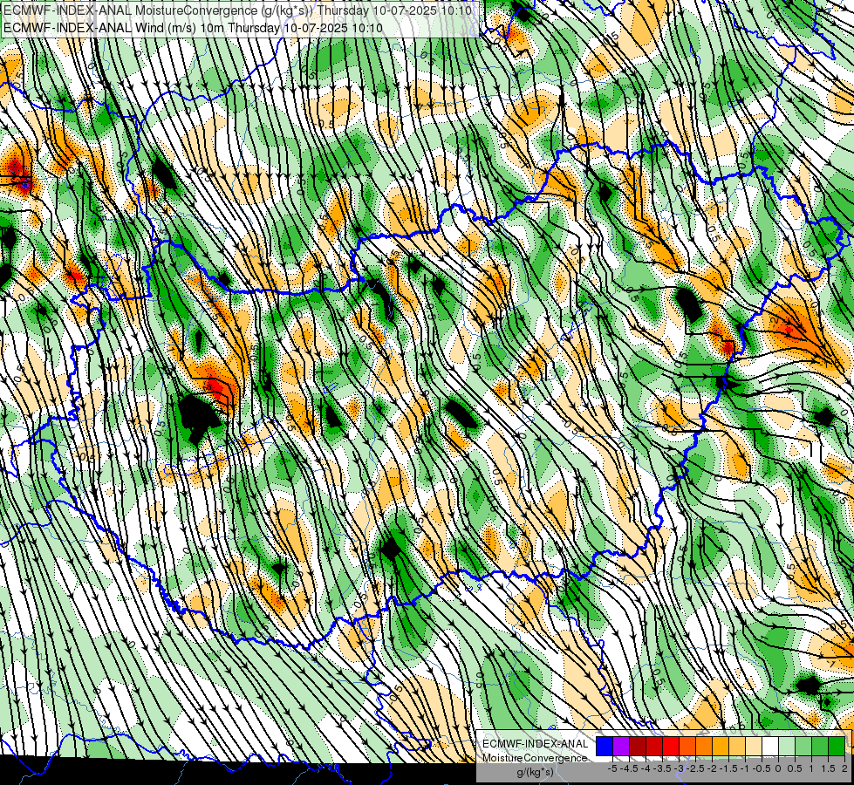The image size is (854, 785).
Task: Select the dark maroon legend swatch -4.5 to -4
Action: pos(638,747)
